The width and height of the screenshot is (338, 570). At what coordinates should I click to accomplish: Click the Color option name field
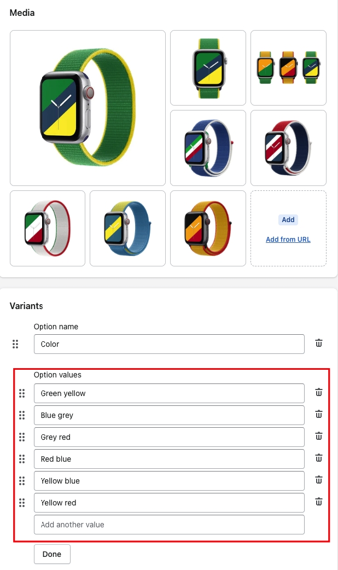[x=169, y=344]
